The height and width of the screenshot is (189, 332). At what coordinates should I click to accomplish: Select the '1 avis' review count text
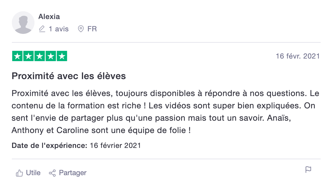click(59, 29)
